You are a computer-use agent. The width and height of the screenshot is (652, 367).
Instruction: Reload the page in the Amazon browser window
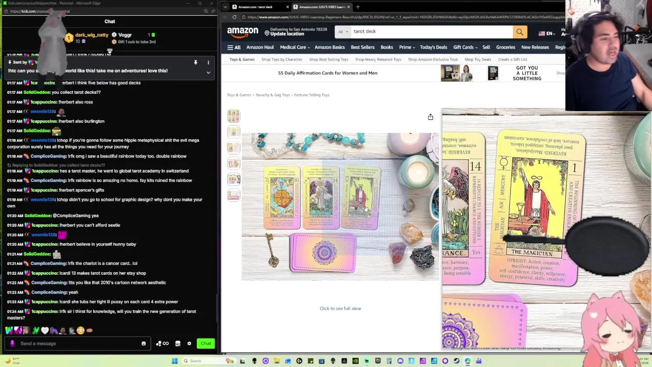point(234,17)
